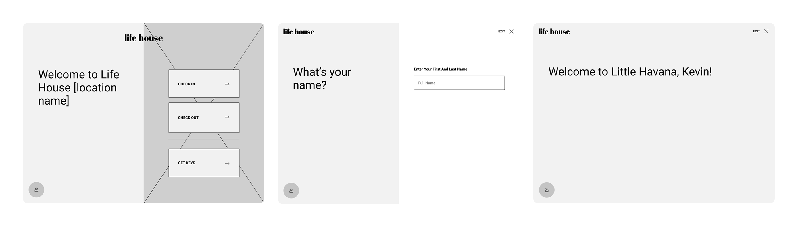Click the arrow icon in GET KEYS
The width and height of the screenshot is (800, 227).
coord(227,163)
